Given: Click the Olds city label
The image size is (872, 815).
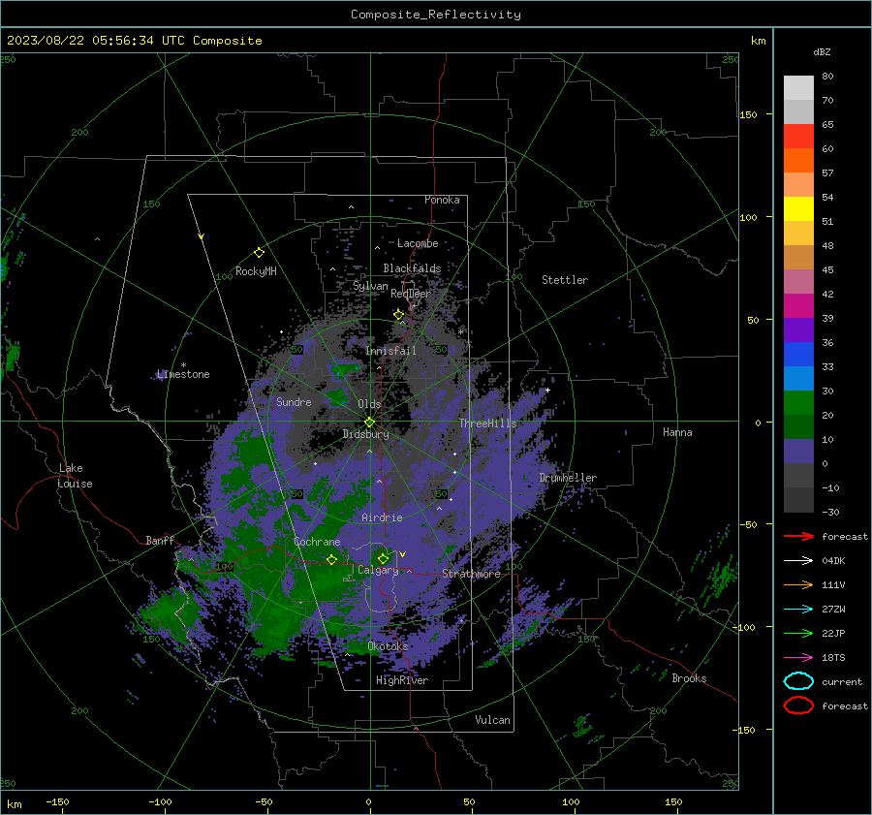Looking at the screenshot, I should (x=369, y=404).
